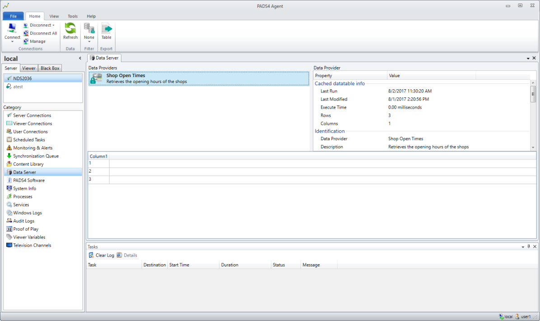Expand the None filter dropdown
The width and height of the screenshot is (540, 321).
click(89, 42)
